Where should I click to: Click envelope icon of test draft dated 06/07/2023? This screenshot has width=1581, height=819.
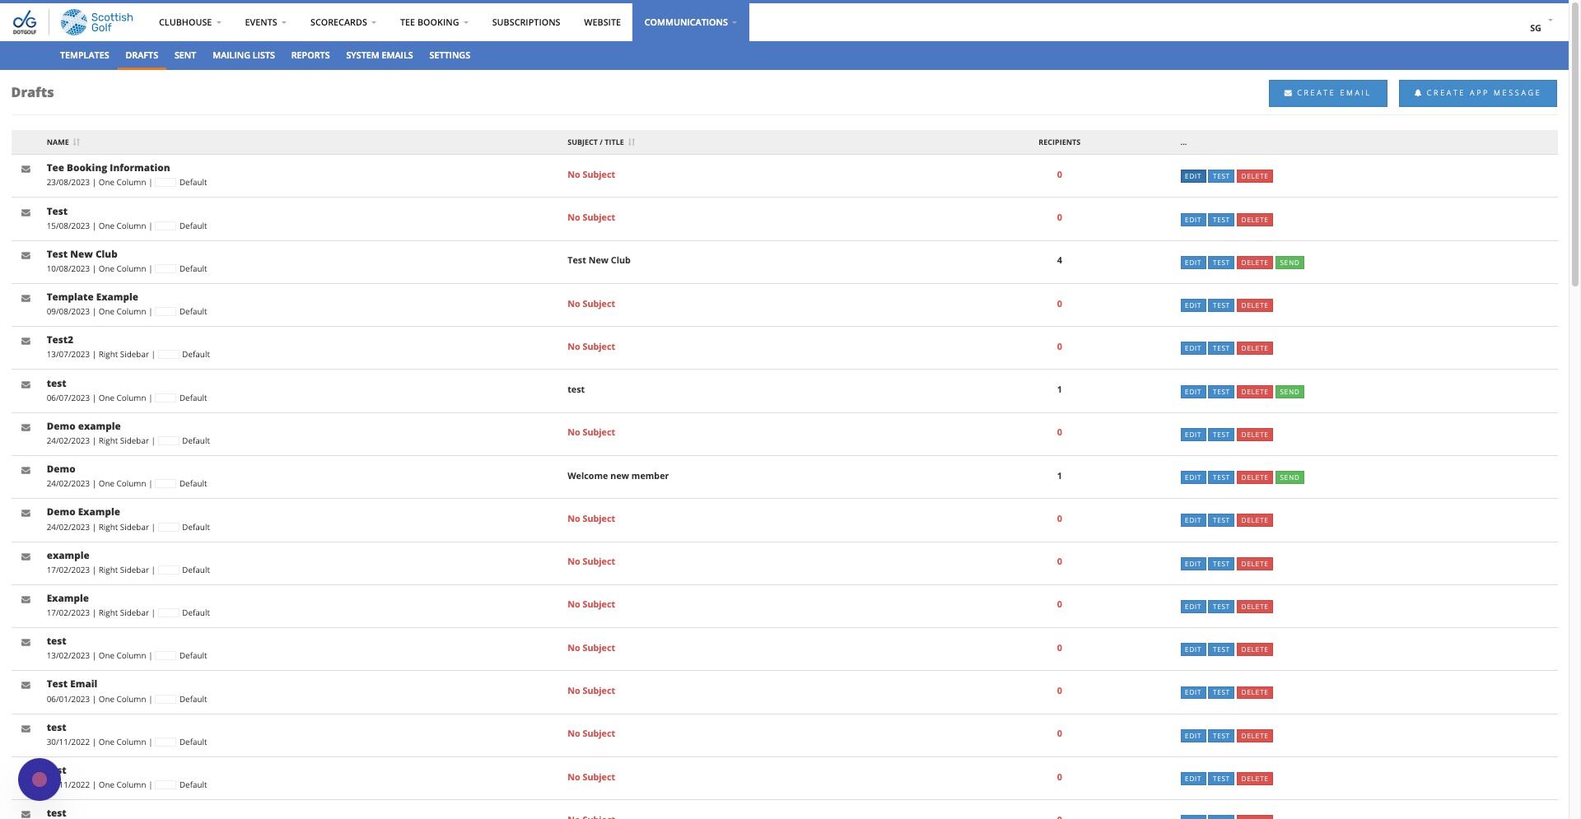[x=26, y=385]
